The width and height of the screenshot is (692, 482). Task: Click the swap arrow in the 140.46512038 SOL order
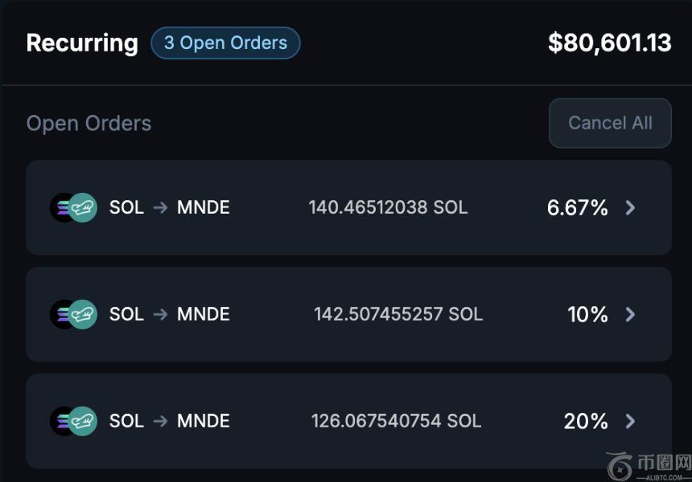point(161,207)
